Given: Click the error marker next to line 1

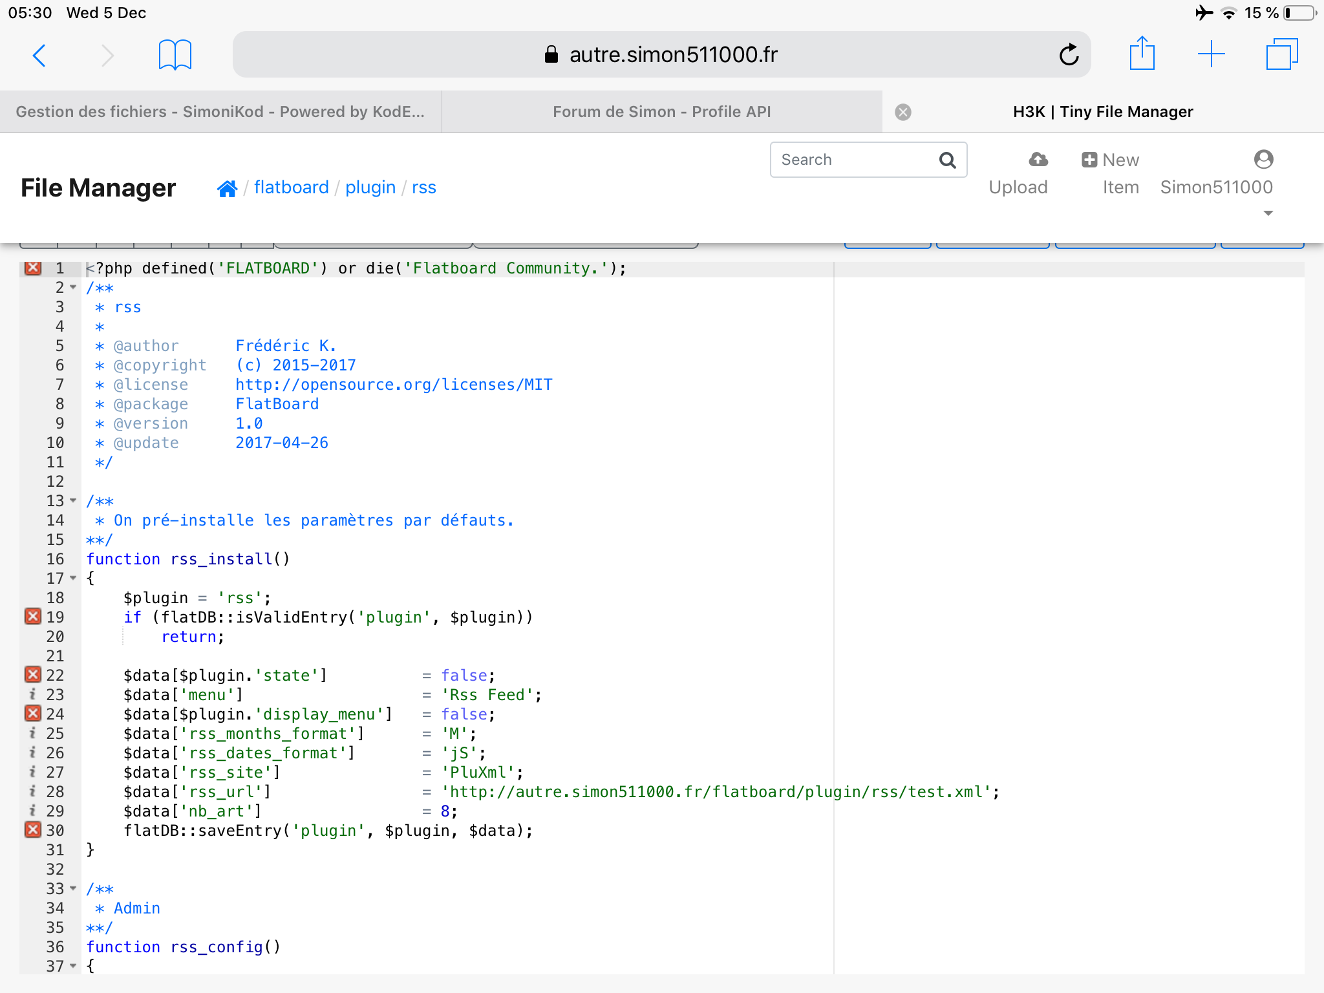Looking at the screenshot, I should [33, 268].
